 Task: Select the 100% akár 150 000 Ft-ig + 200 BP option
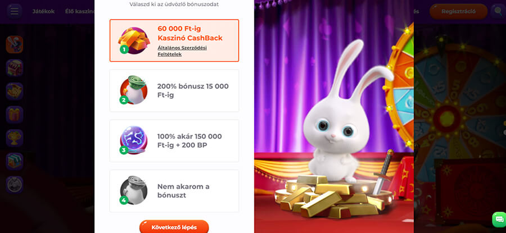174,141
